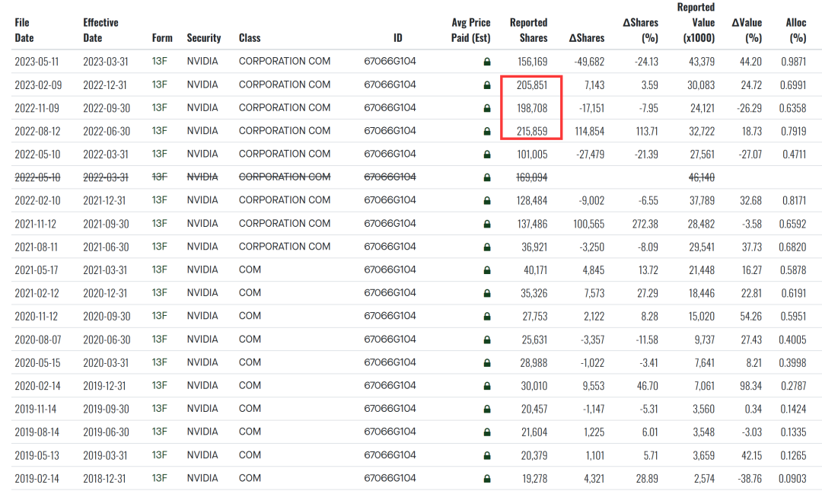Click the lock icon in the 2021-05-17 row
This screenshot has height=491, width=822.
(487, 270)
